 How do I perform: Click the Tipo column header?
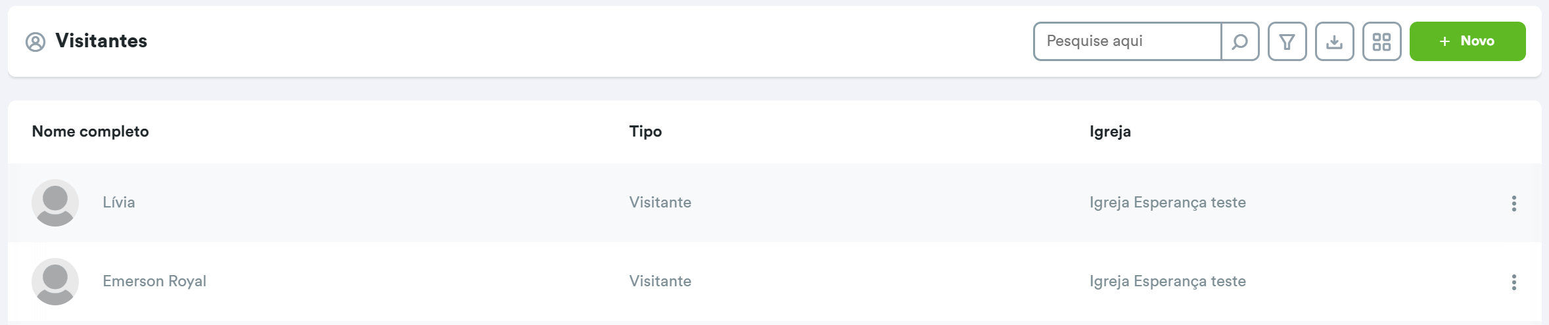click(x=645, y=131)
